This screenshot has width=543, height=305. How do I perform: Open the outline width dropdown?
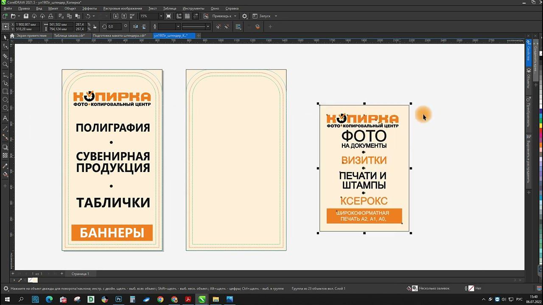pyautogui.click(x=178, y=27)
